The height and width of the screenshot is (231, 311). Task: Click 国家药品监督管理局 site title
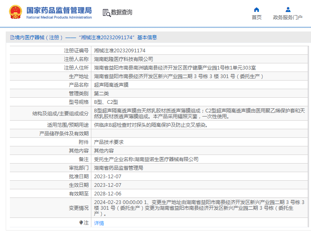(x=59, y=10)
